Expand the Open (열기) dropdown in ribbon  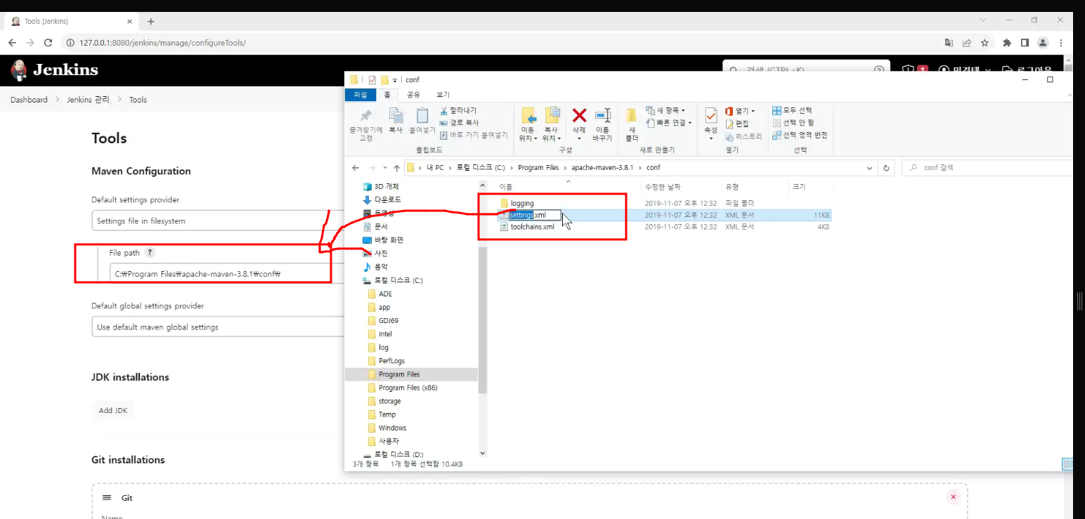click(740, 111)
